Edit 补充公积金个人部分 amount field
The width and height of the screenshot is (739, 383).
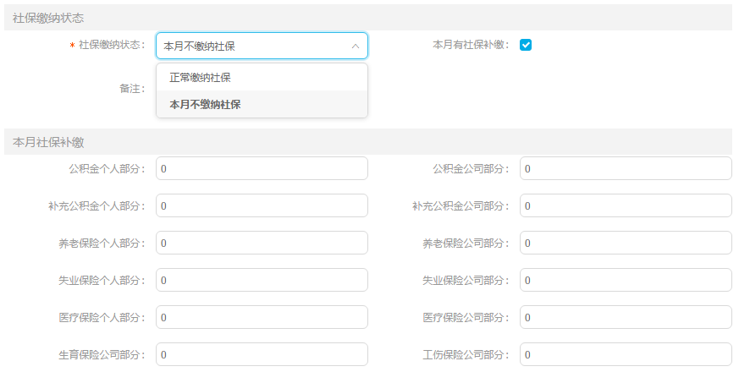click(x=262, y=205)
